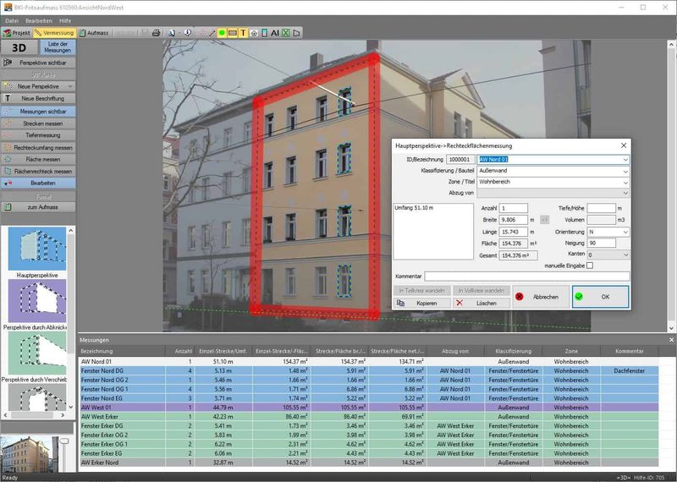Screen dimensions: 677x482
Task: Activate the Rechteckumfang messen tool
Action: [39, 147]
